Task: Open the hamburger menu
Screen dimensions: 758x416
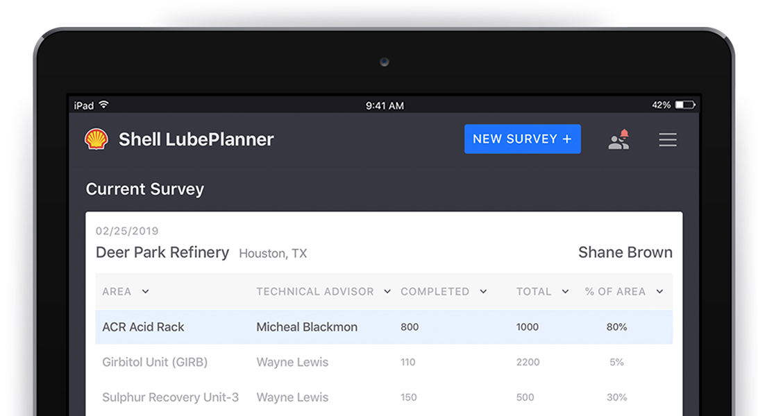Action: 668,139
